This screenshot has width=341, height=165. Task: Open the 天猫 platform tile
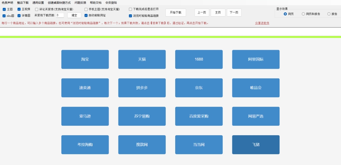coord(142,59)
